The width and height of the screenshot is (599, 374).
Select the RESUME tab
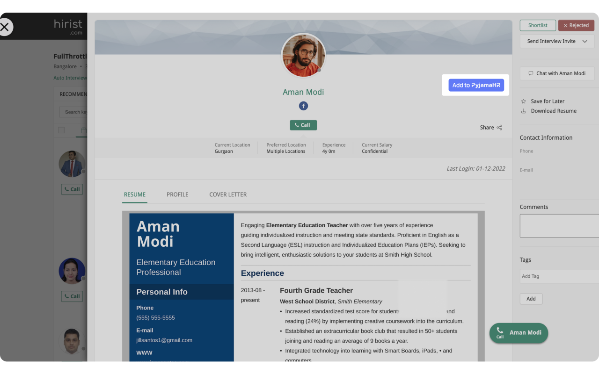pos(135,194)
